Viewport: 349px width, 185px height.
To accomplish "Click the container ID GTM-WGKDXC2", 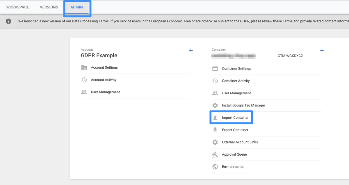I will [290, 56].
